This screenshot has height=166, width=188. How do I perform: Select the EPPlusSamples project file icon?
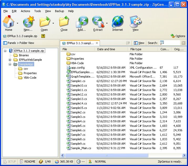pos(68,72)
